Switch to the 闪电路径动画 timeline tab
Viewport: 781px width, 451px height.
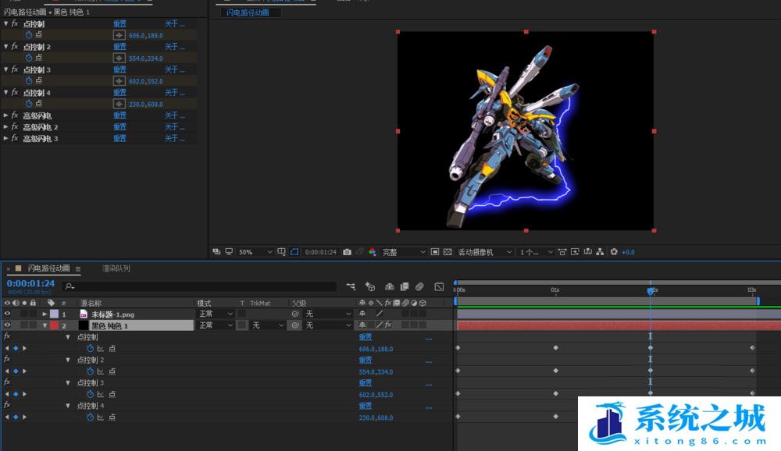click(48, 268)
